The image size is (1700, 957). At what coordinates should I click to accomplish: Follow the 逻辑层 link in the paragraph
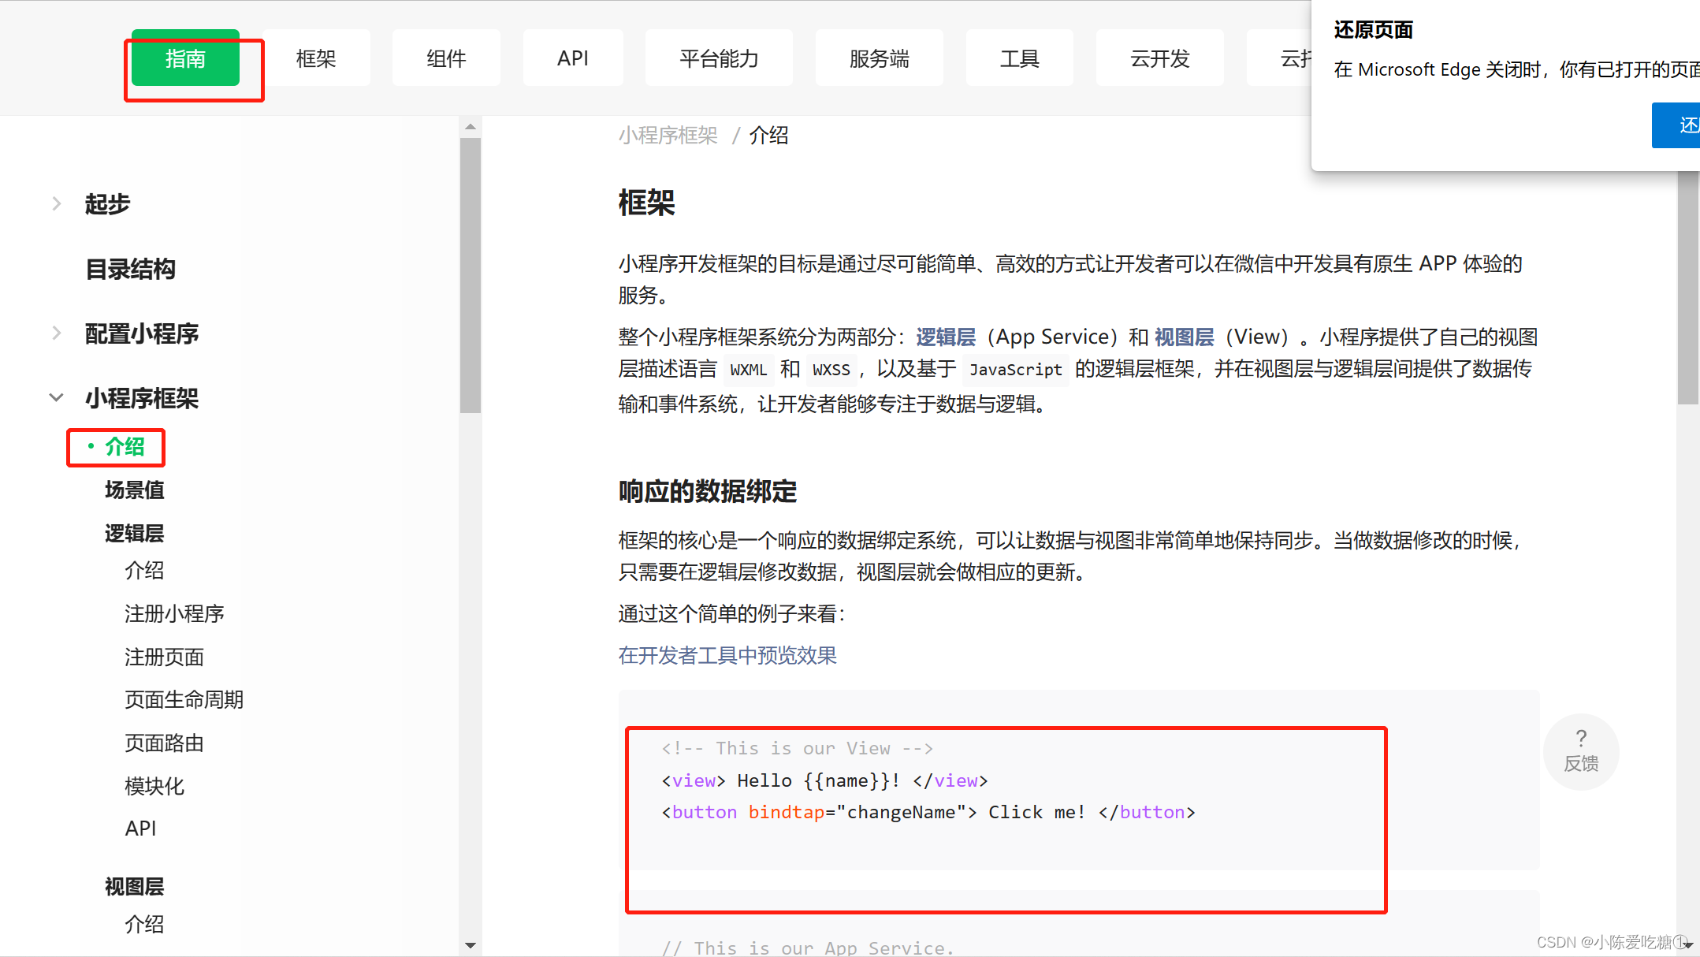pyautogui.click(x=946, y=337)
